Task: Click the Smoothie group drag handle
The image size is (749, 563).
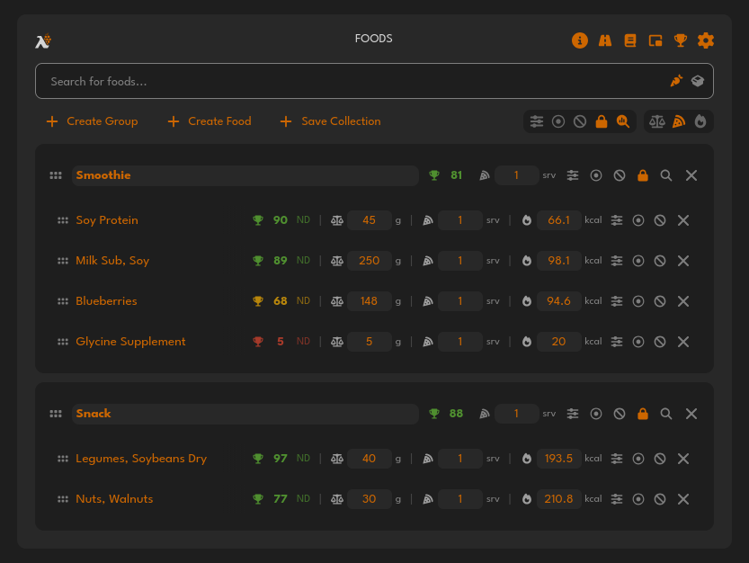Action: coord(56,175)
